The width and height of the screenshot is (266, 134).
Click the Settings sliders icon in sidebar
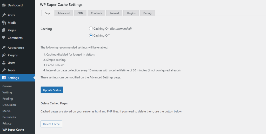[4, 78]
